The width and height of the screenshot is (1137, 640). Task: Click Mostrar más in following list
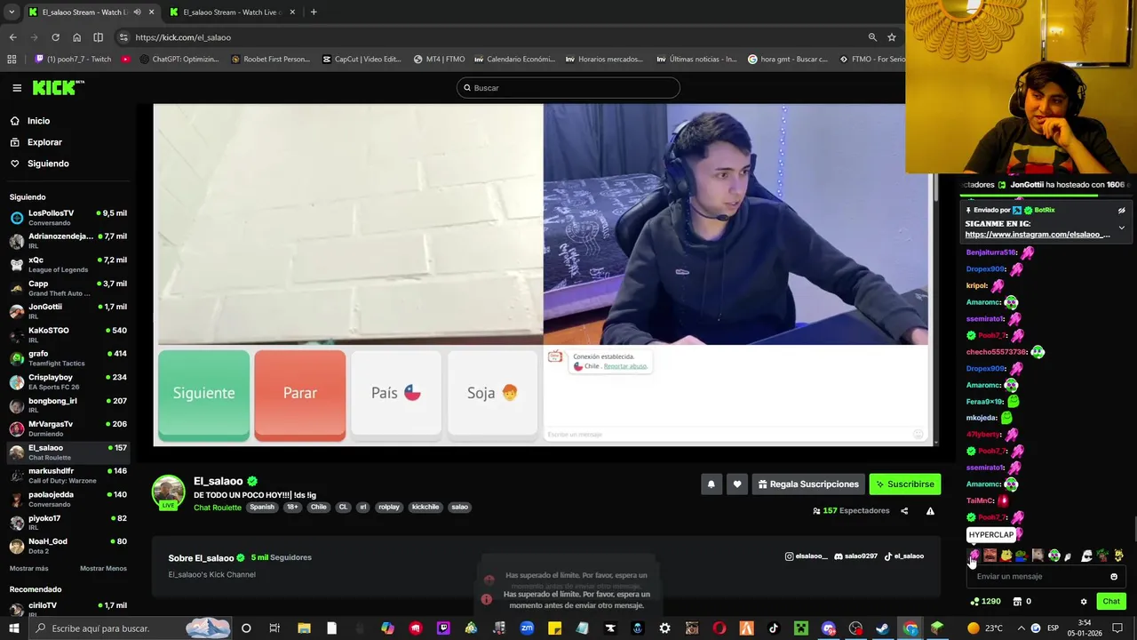(x=29, y=569)
